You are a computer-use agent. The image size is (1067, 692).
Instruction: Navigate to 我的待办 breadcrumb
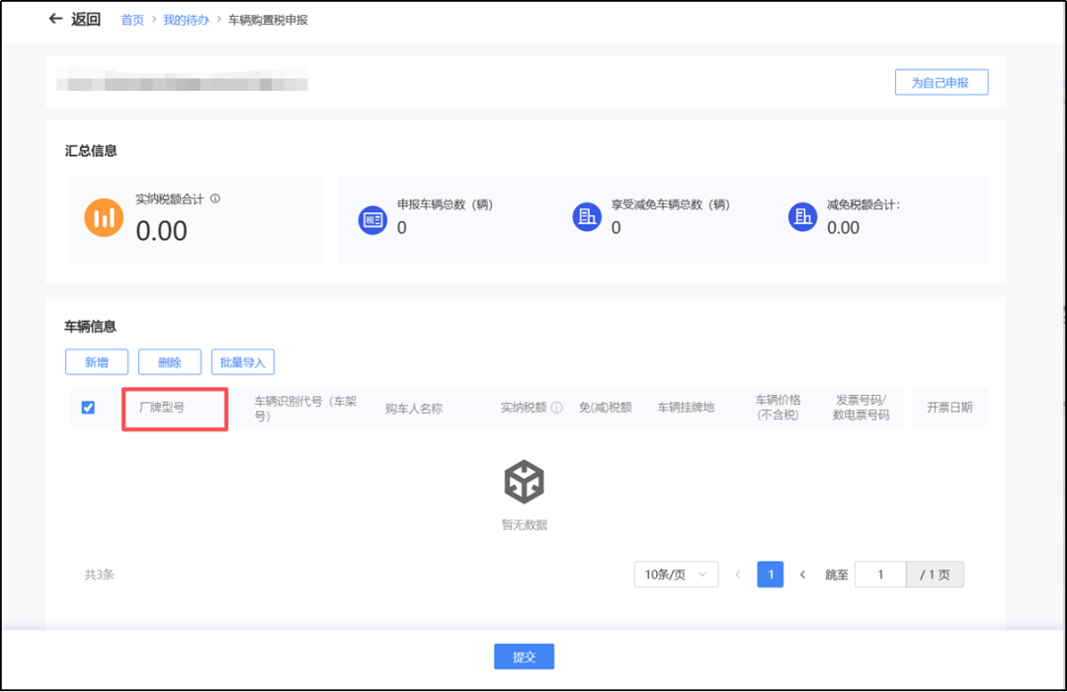pyautogui.click(x=186, y=20)
